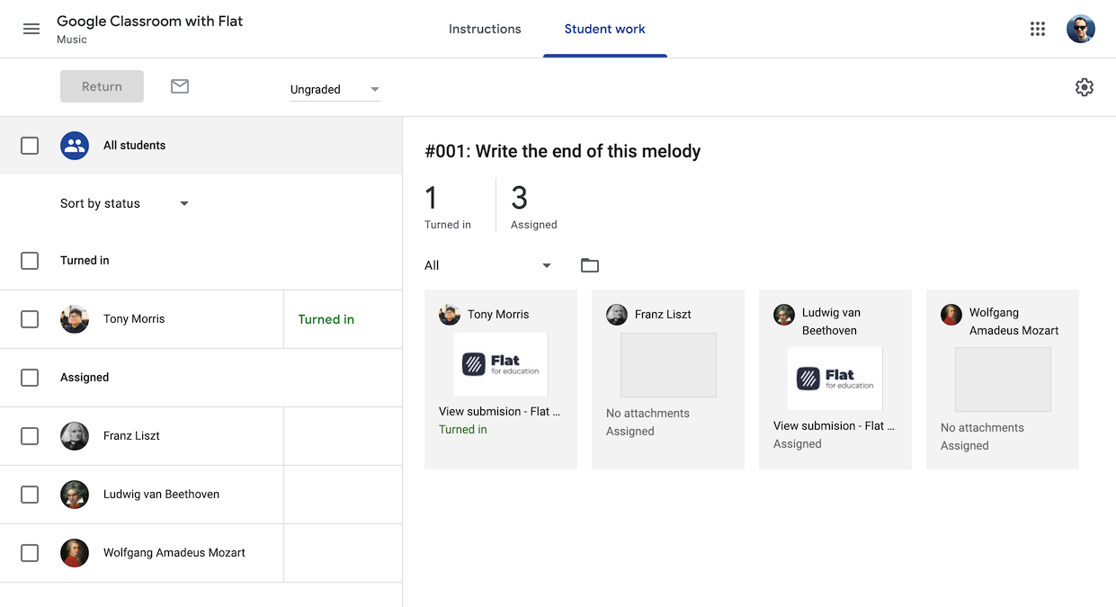Check the checkbox next to Franz Liszt

tap(30, 435)
